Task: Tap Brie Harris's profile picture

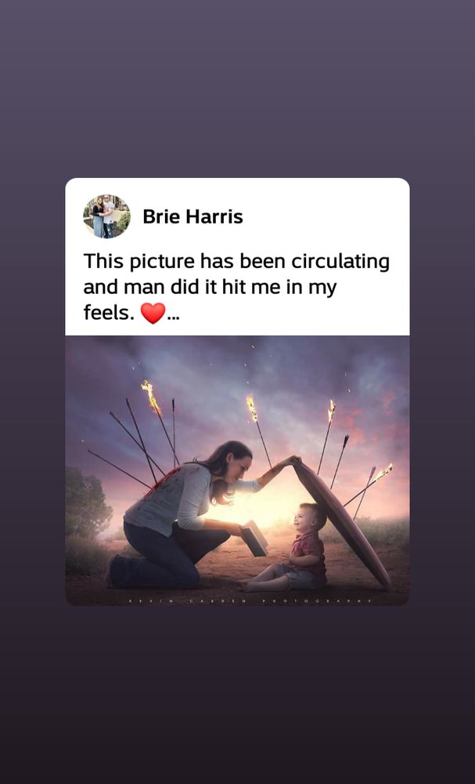Action: coord(107,216)
